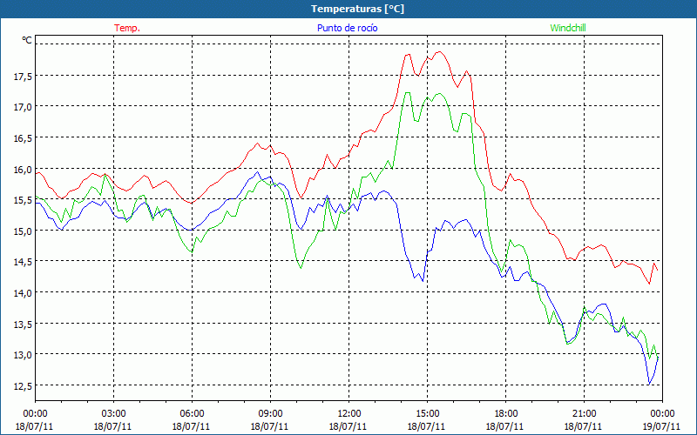Click the 15:00 time axis label
The height and width of the screenshot is (435, 697).
pos(427,414)
